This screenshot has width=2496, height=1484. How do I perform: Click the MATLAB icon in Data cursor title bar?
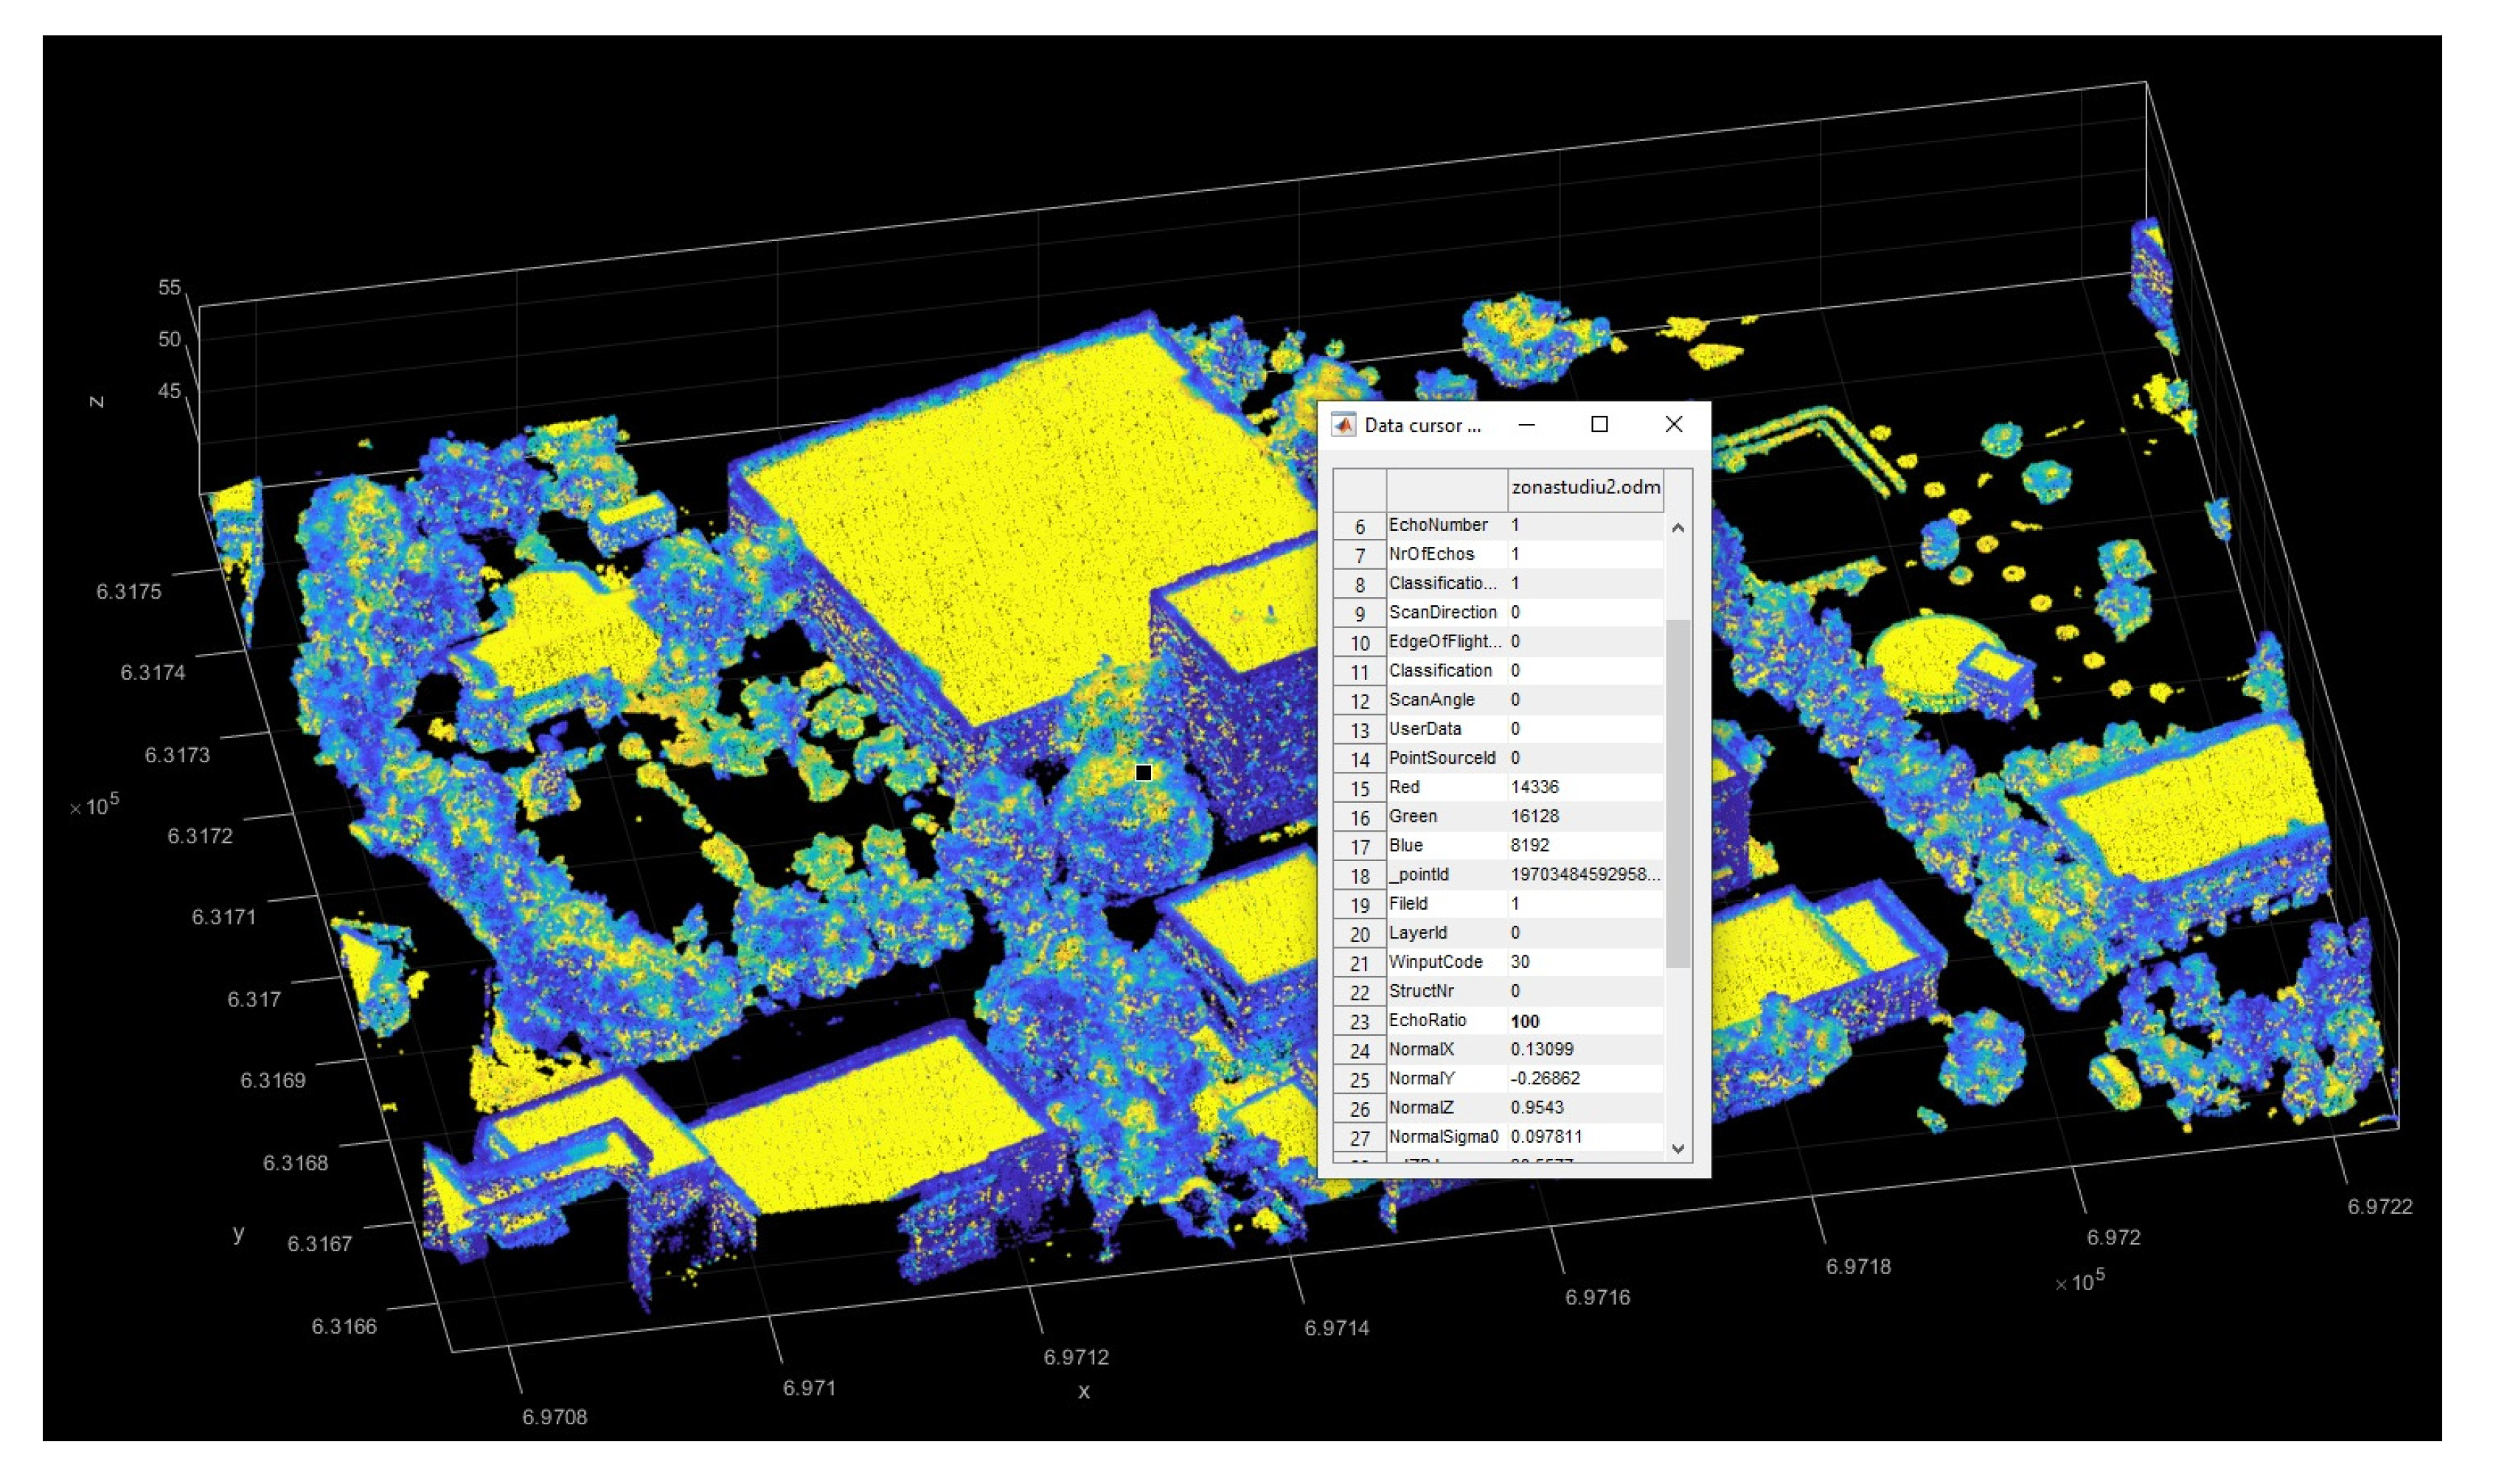[1345, 424]
